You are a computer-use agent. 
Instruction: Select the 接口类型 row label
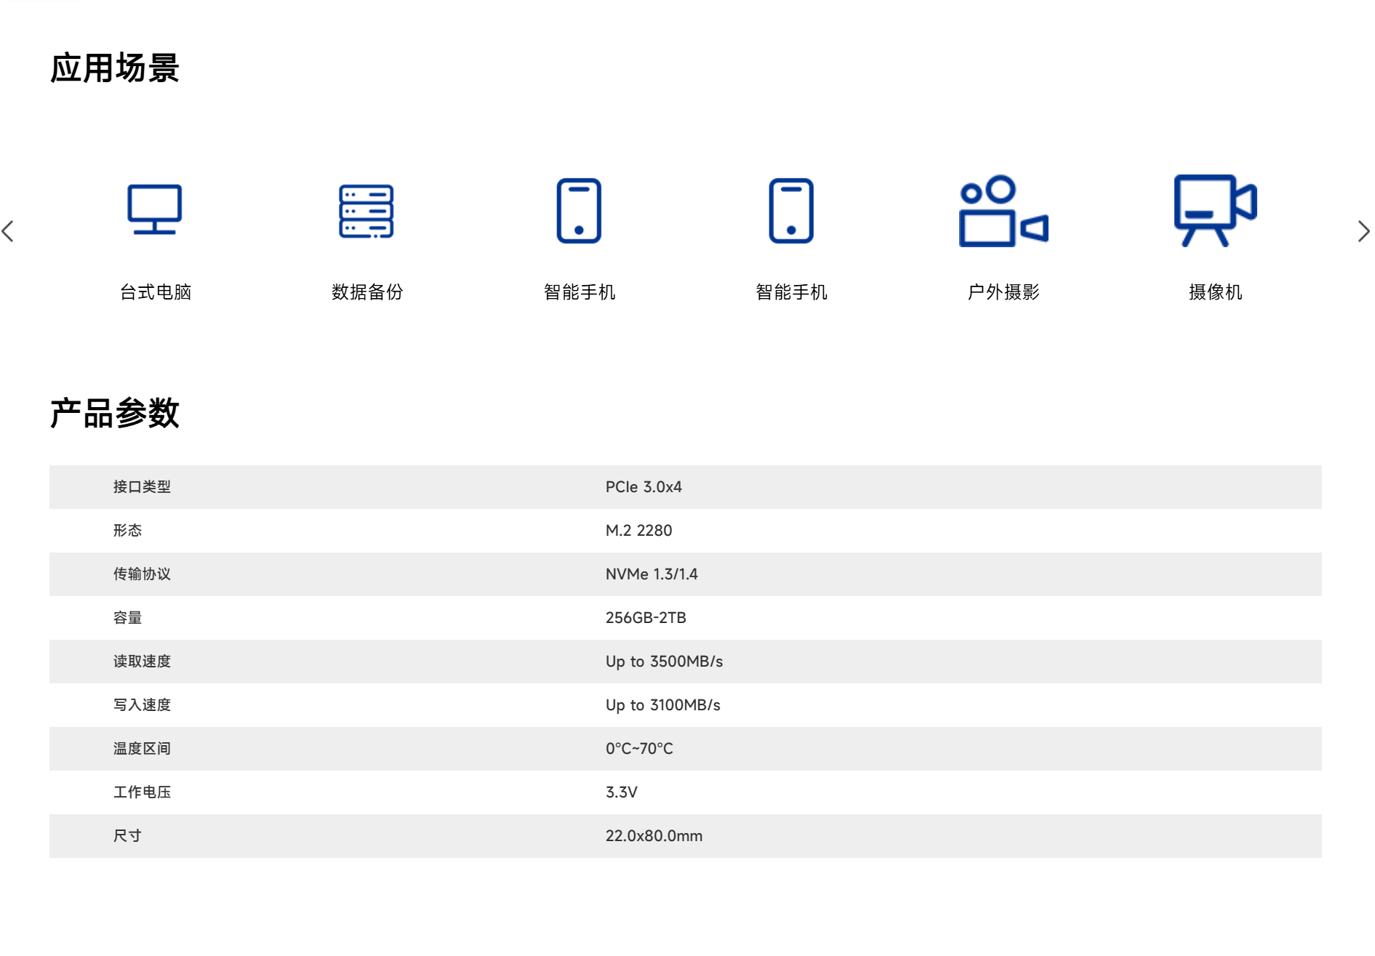(142, 487)
